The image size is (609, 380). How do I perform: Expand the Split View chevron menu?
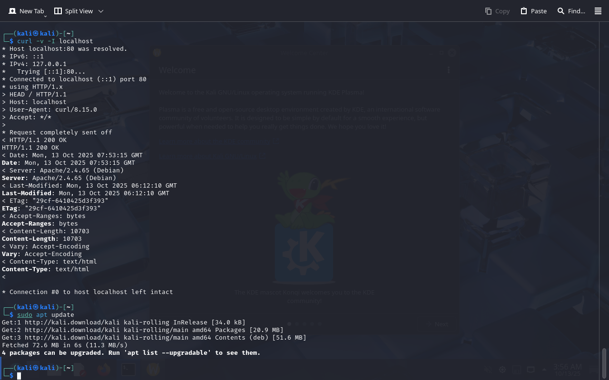(100, 11)
